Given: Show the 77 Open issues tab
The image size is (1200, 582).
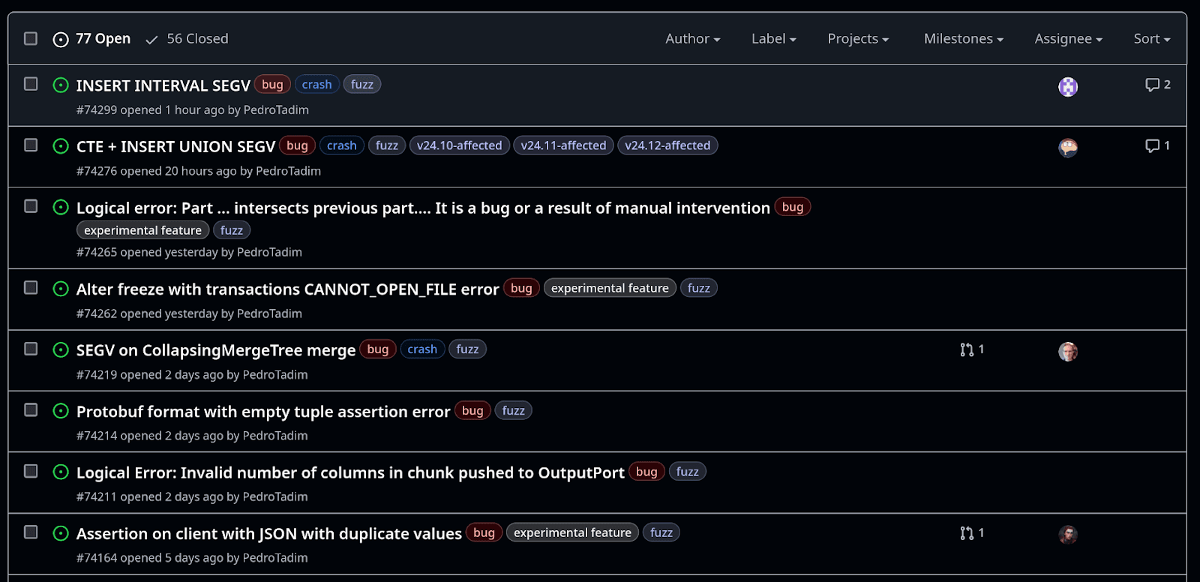Looking at the screenshot, I should (92, 39).
